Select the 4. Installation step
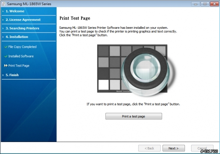The image size is (220, 154). coord(17,37)
